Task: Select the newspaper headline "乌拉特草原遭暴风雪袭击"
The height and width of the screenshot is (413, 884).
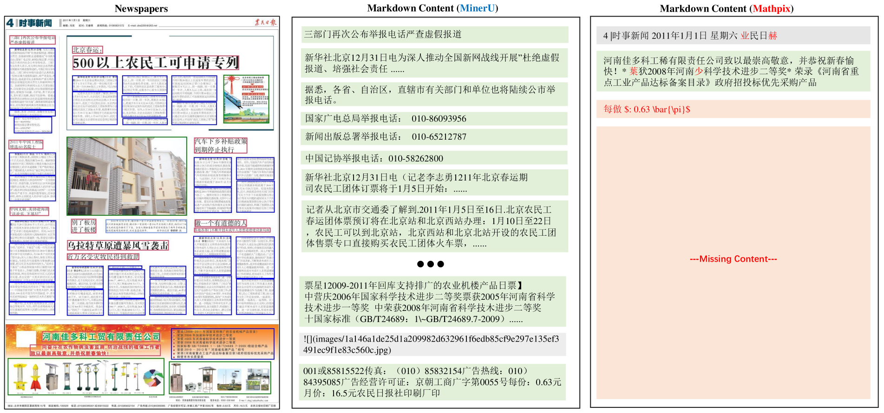Action: tap(118, 245)
